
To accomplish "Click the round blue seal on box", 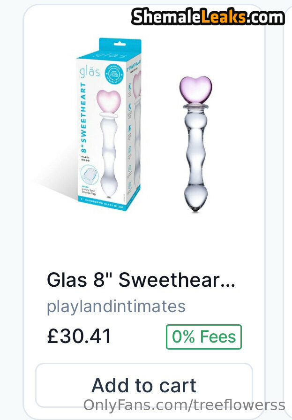I will 114,73.
